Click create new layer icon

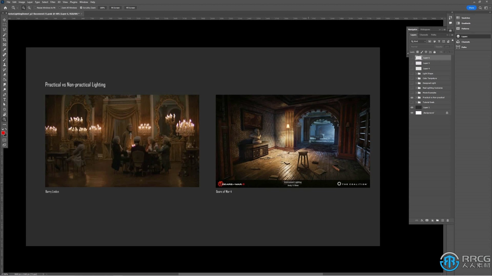443,220
